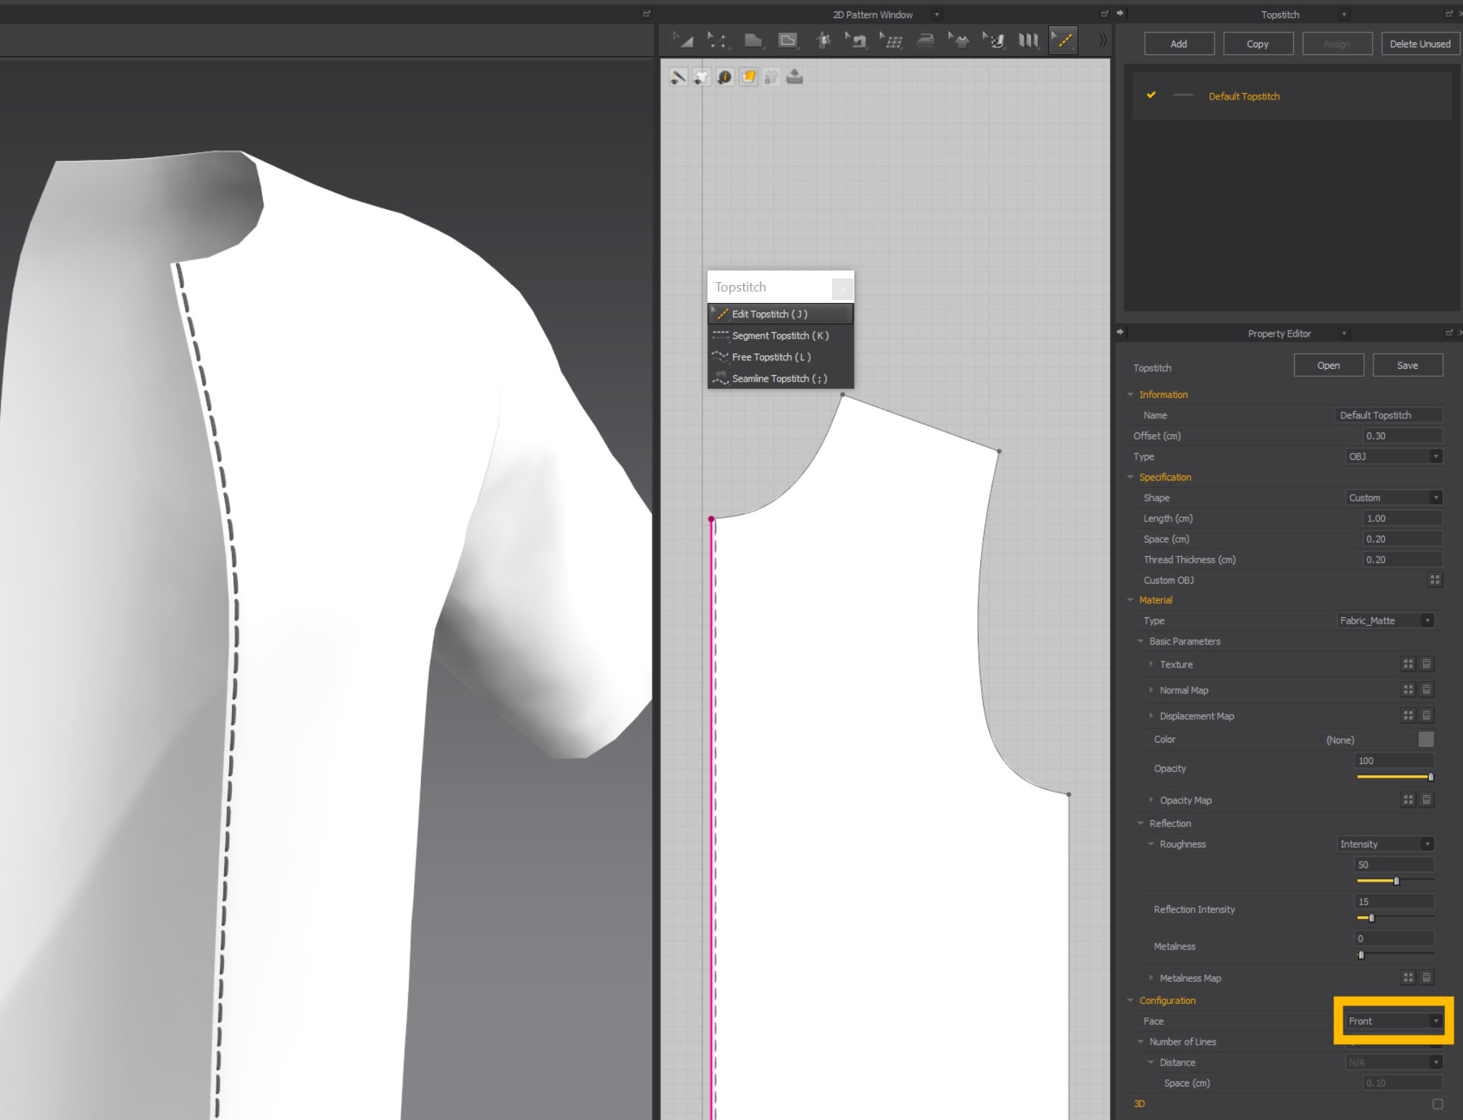Choose Seamline Topstitch from menu

[x=780, y=378]
